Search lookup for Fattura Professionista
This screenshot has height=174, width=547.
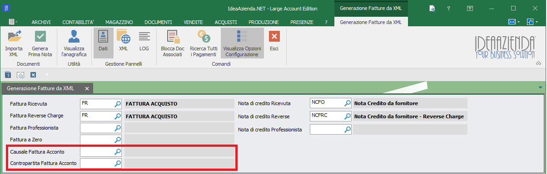pos(118,128)
